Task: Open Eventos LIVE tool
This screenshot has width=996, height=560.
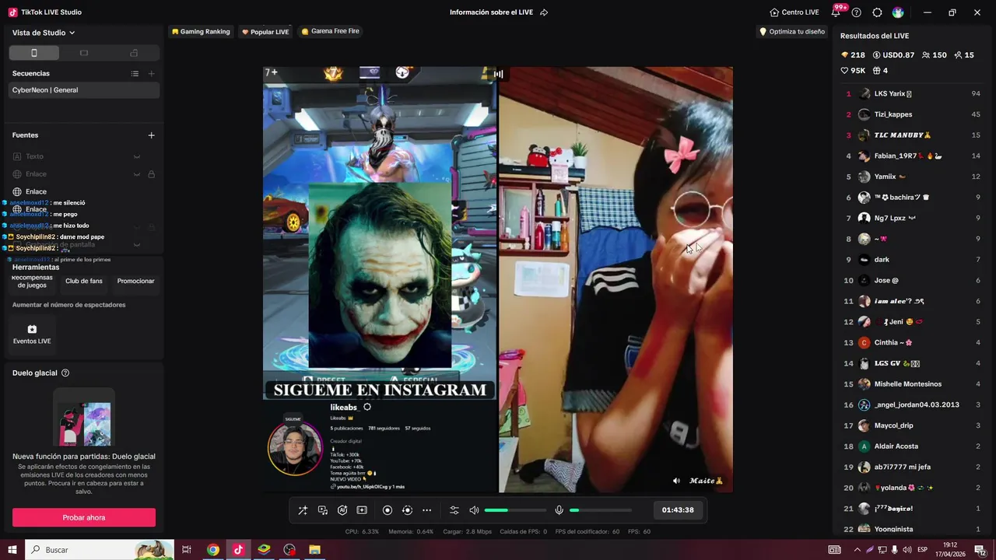Action: [x=32, y=334]
